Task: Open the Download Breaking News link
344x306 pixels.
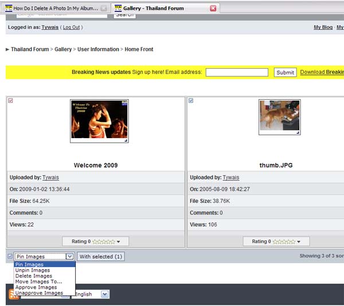Action: tap(322, 72)
